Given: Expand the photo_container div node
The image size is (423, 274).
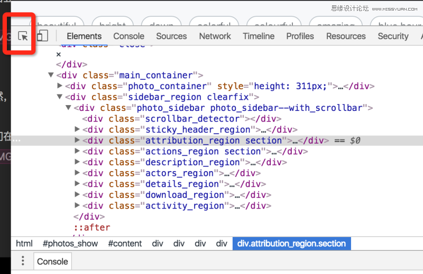Looking at the screenshot, I should [x=60, y=86].
